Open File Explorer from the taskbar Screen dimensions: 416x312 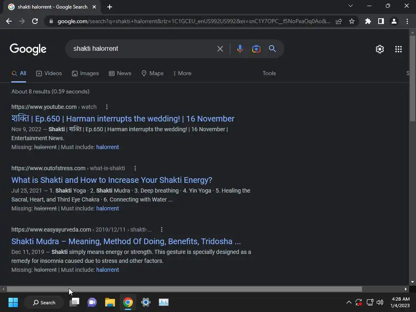click(110, 302)
